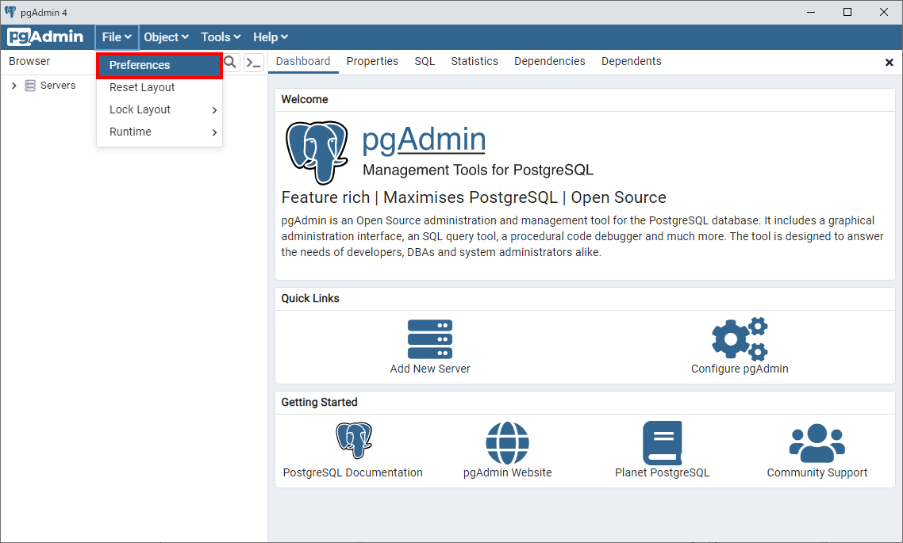Screen dimensions: 903x543
Task: Open the Planet PostgreSQL link
Action: (663, 472)
